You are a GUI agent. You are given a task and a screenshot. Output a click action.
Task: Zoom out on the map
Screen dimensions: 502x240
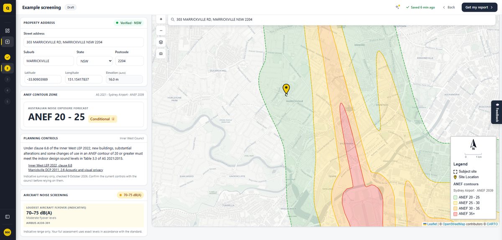[161, 30]
